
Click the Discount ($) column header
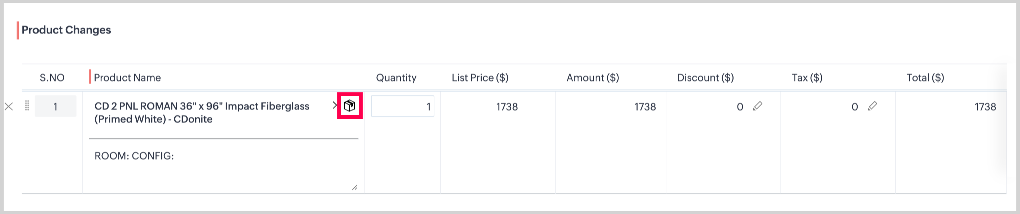pos(705,77)
